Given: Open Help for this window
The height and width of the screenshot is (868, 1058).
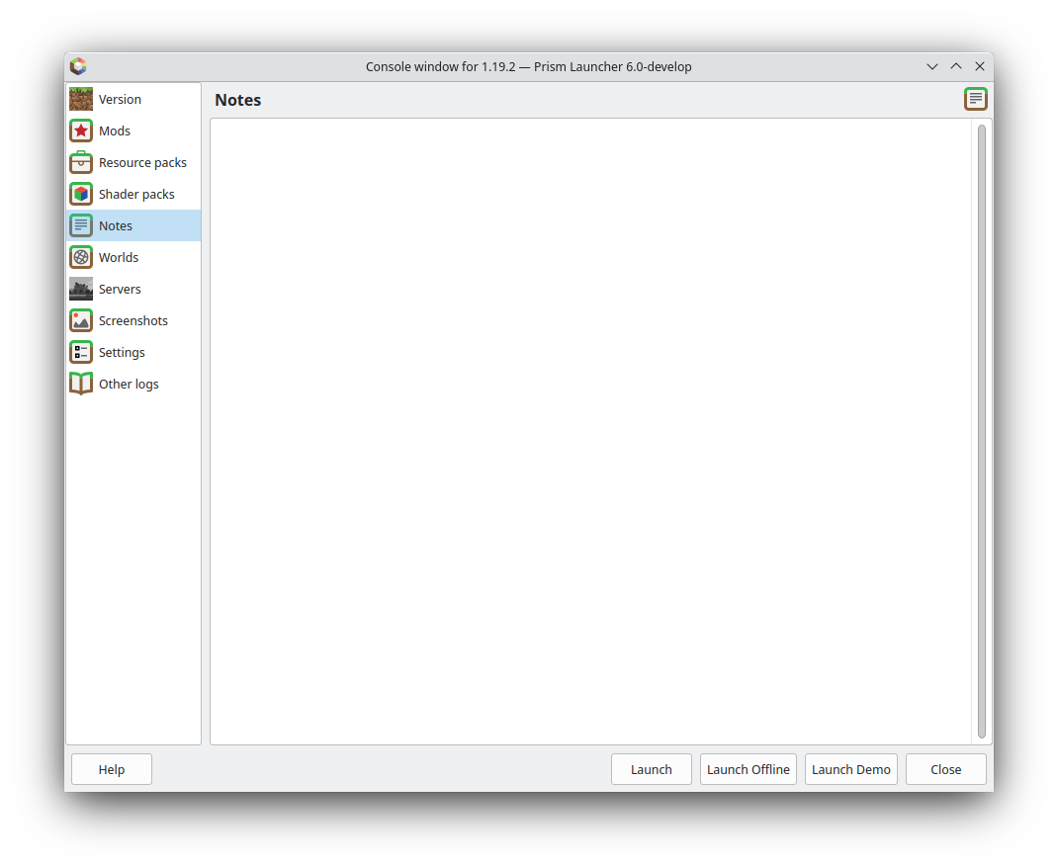Looking at the screenshot, I should (111, 769).
